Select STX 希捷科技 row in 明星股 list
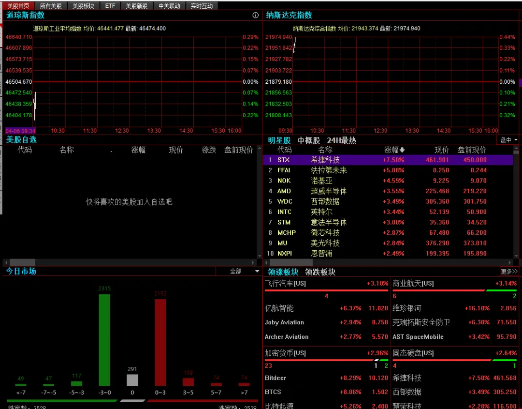 click(x=388, y=160)
